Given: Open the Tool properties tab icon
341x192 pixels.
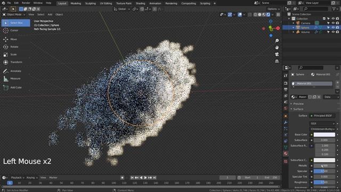Looking at the screenshot, I should [x=286, y=75].
